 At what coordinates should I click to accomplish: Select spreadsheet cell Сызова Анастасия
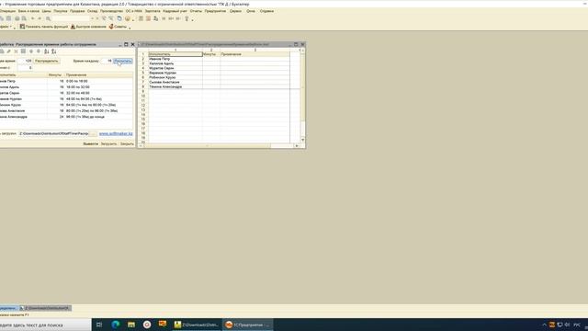point(175,82)
